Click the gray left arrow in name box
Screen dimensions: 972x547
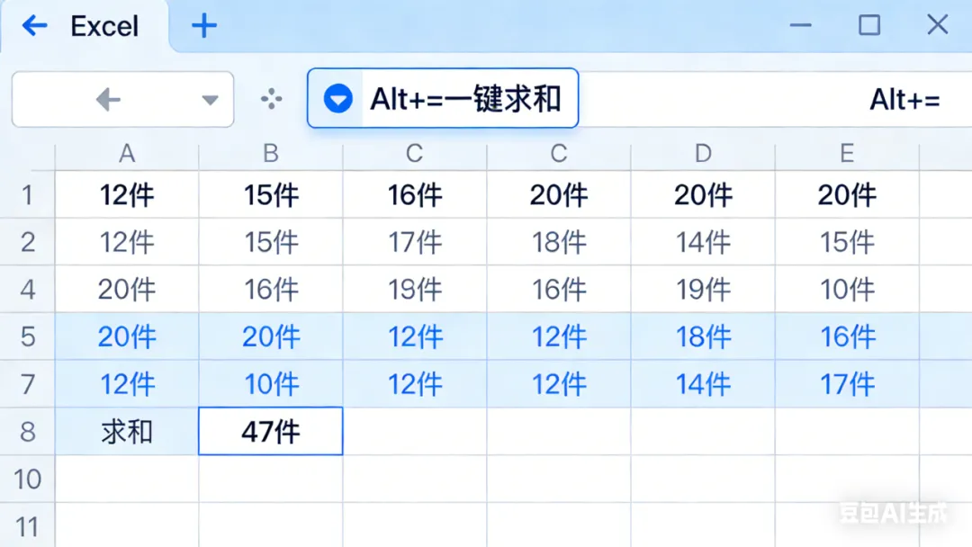click(108, 100)
